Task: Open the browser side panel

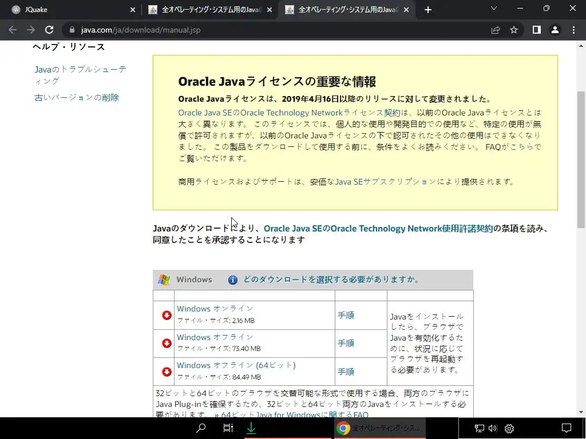Action: pos(537,30)
